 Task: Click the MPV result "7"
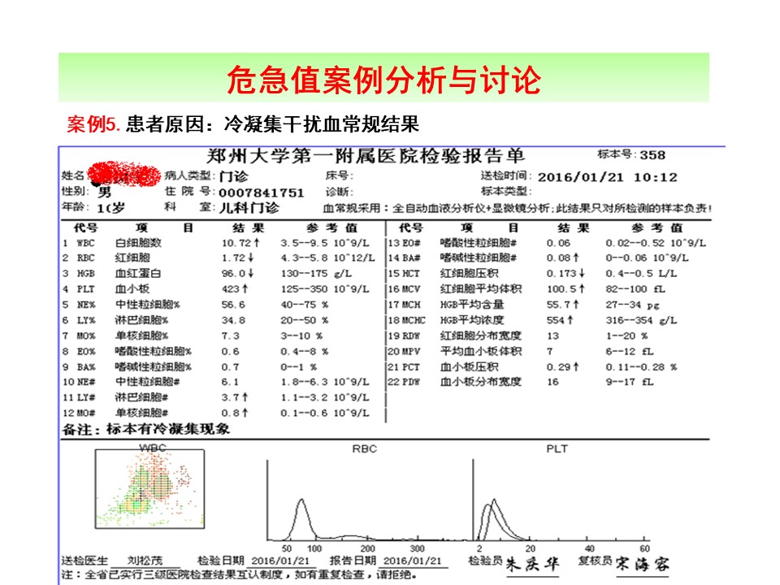(x=550, y=351)
